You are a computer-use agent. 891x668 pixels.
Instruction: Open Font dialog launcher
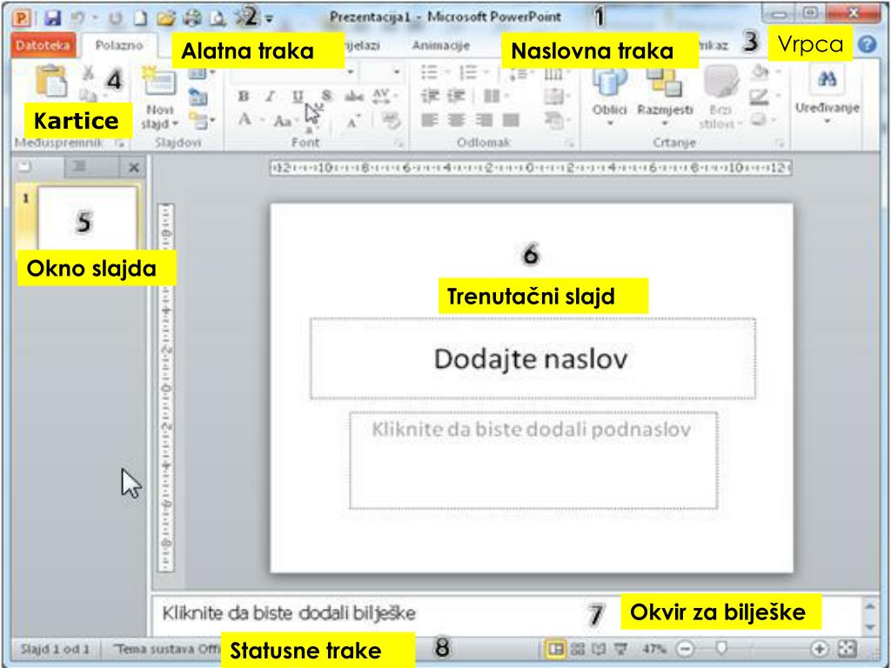click(399, 144)
